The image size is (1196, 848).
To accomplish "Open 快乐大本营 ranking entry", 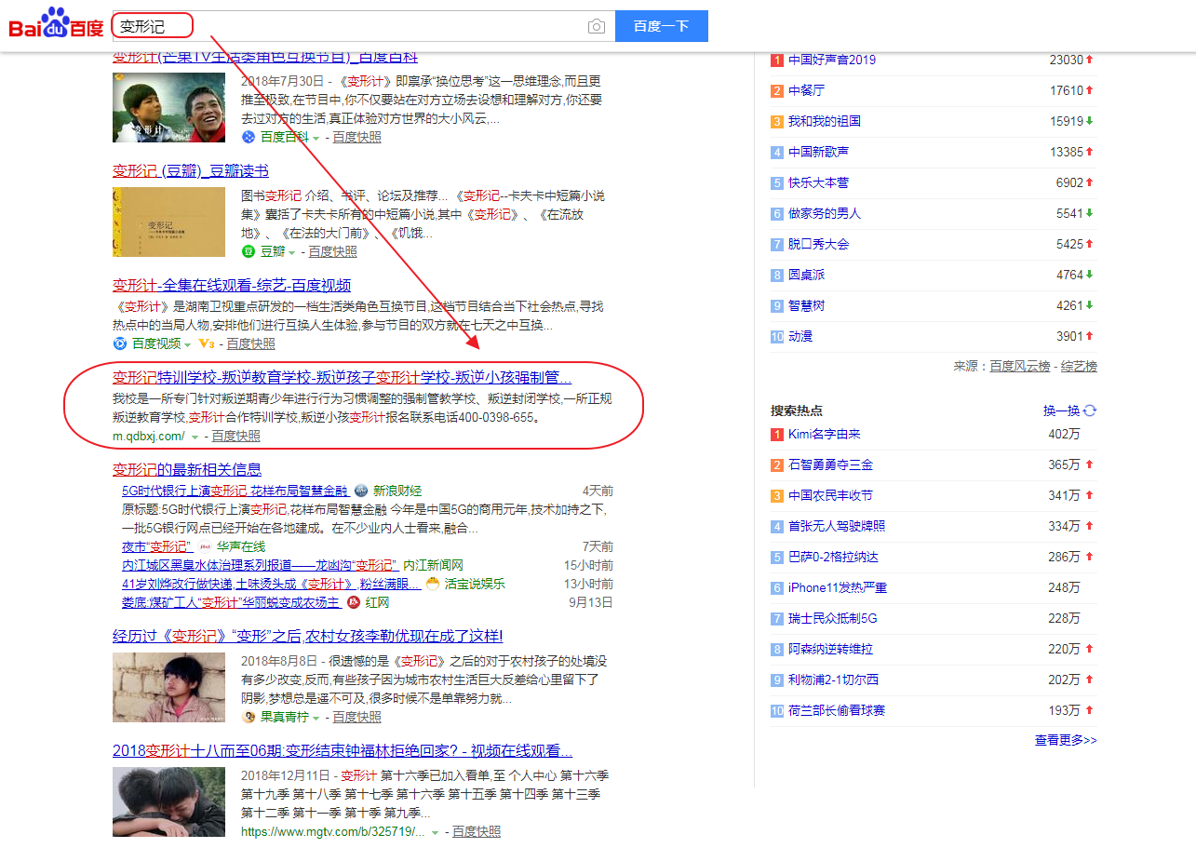I will pyautogui.click(x=819, y=182).
